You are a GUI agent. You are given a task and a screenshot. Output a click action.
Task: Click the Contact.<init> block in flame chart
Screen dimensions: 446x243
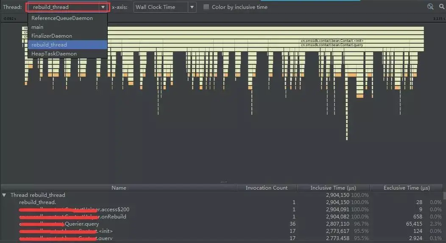click(332, 41)
